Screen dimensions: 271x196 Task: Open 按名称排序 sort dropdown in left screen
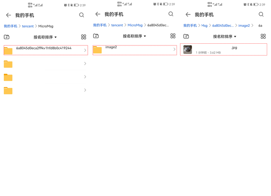[x=45, y=37]
